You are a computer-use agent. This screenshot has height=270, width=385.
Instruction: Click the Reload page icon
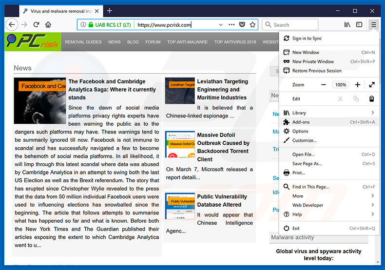(x=36, y=24)
